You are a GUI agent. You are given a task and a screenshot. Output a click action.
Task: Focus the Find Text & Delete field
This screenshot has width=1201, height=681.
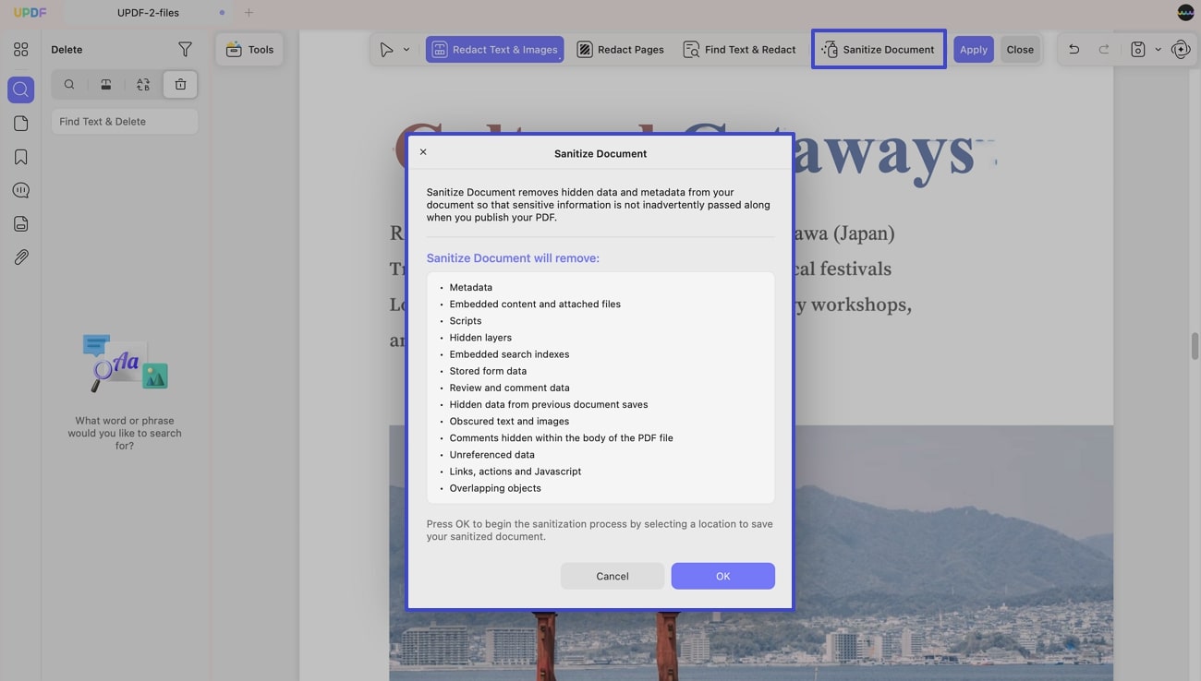[x=125, y=122]
